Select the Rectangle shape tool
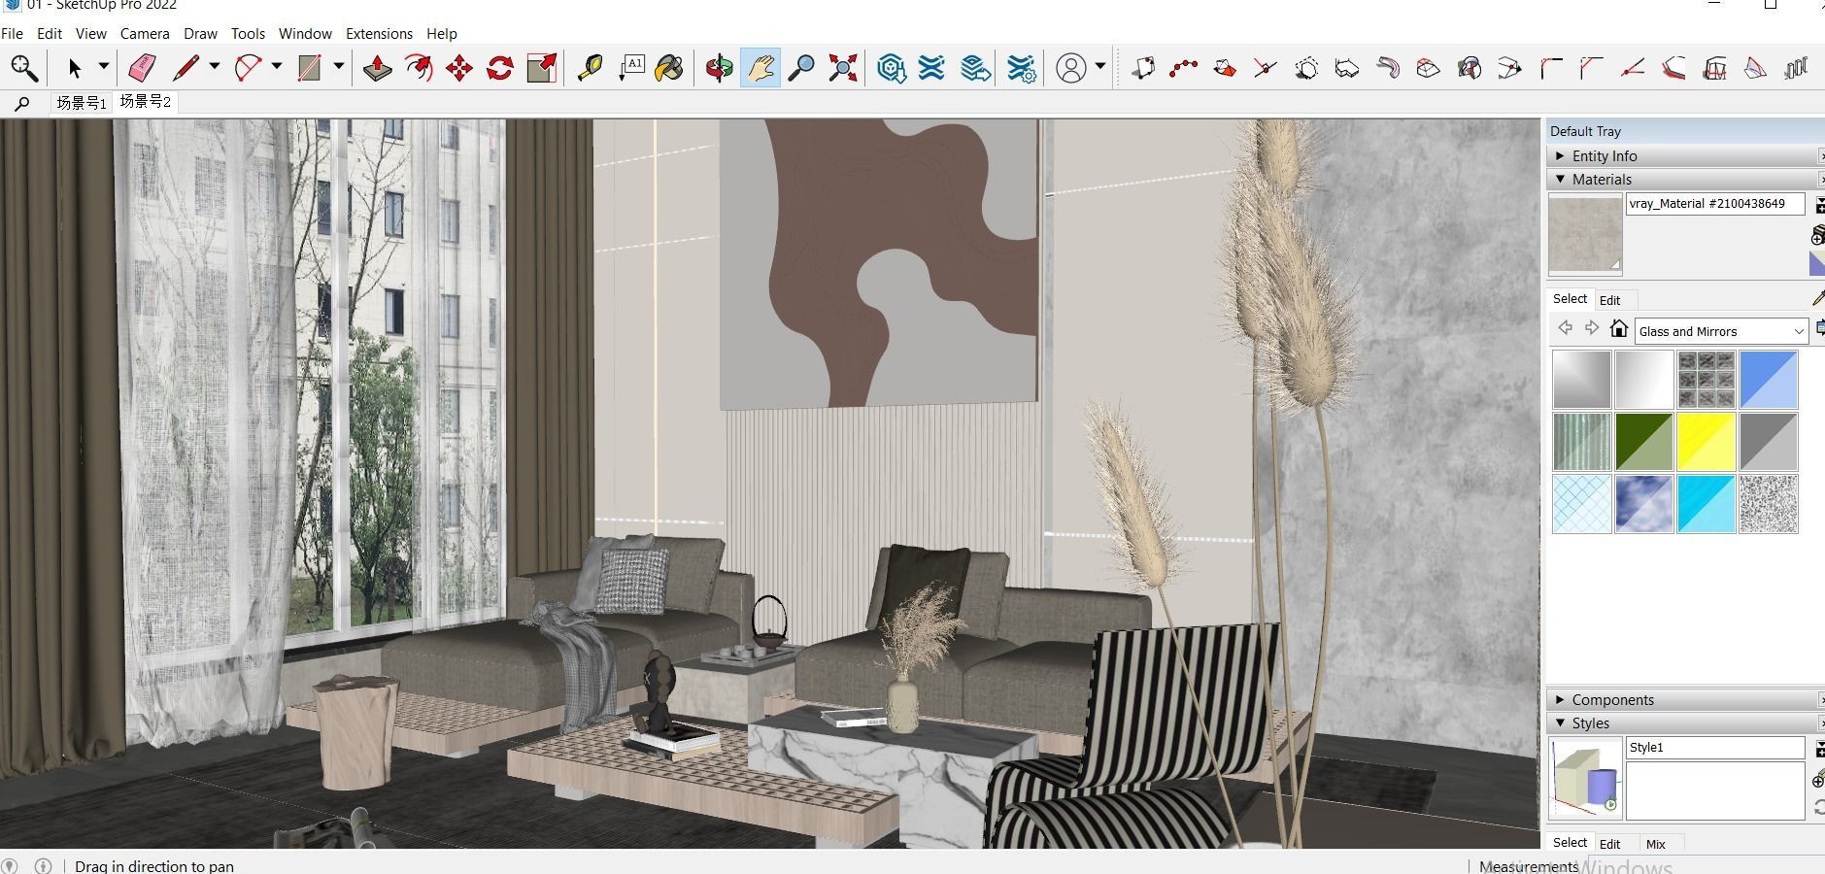 point(309,68)
